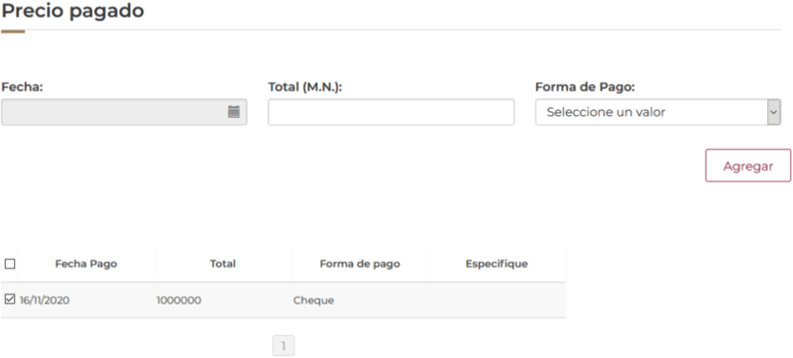The height and width of the screenshot is (358, 793).
Task: Open the 'Seleccione un valor' combo box
Action: pos(658,112)
